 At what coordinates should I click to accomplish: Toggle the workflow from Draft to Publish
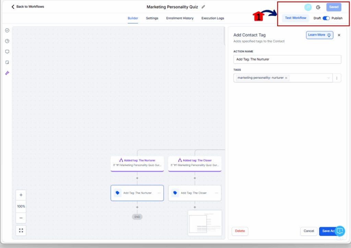point(326,18)
